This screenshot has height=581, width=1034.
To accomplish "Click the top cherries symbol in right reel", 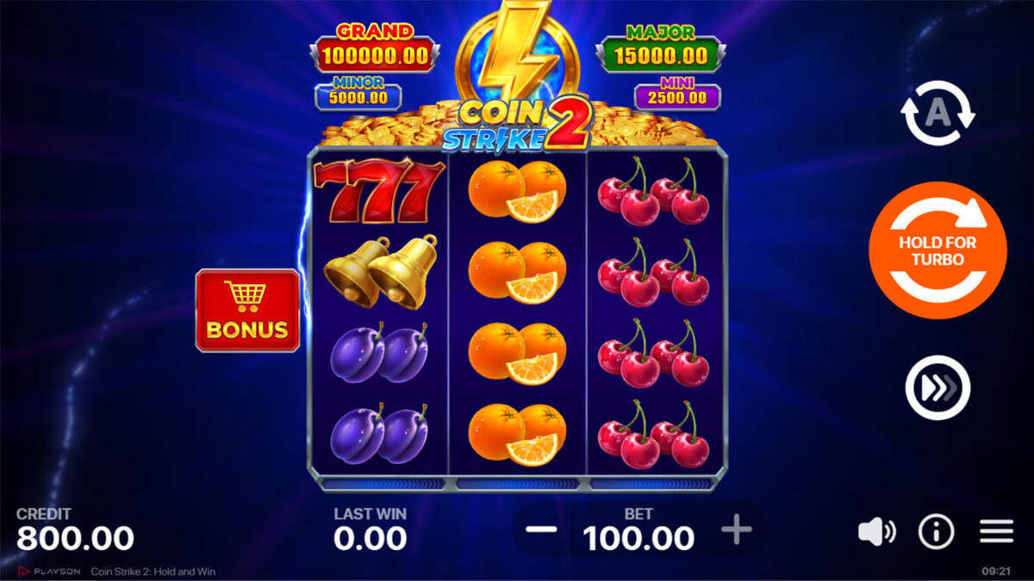I will tap(654, 190).
